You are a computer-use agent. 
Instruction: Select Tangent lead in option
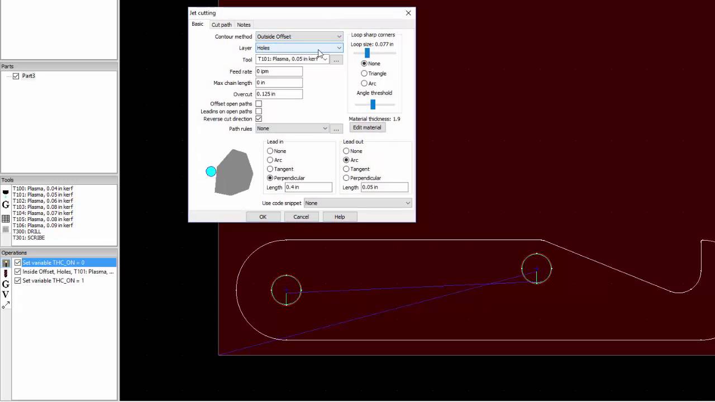[270, 169]
